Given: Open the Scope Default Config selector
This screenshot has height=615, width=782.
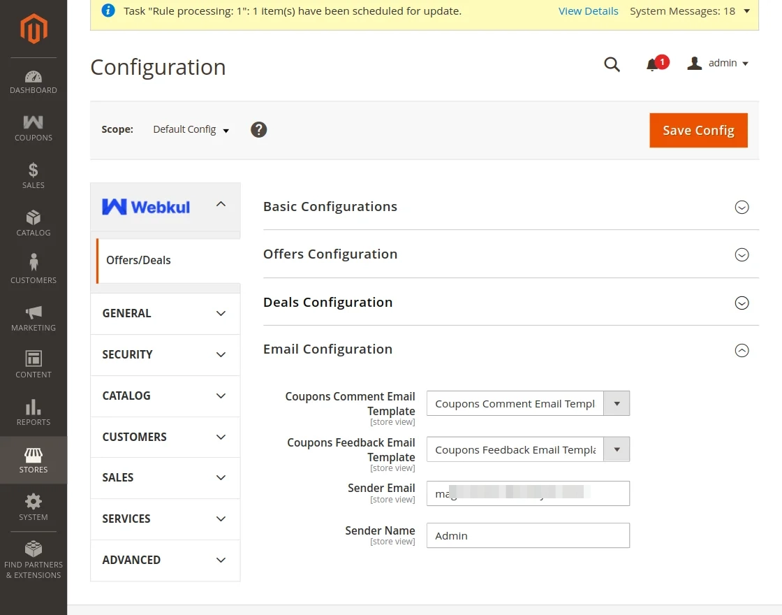Looking at the screenshot, I should pyautogui.click(x=190, y=129).
